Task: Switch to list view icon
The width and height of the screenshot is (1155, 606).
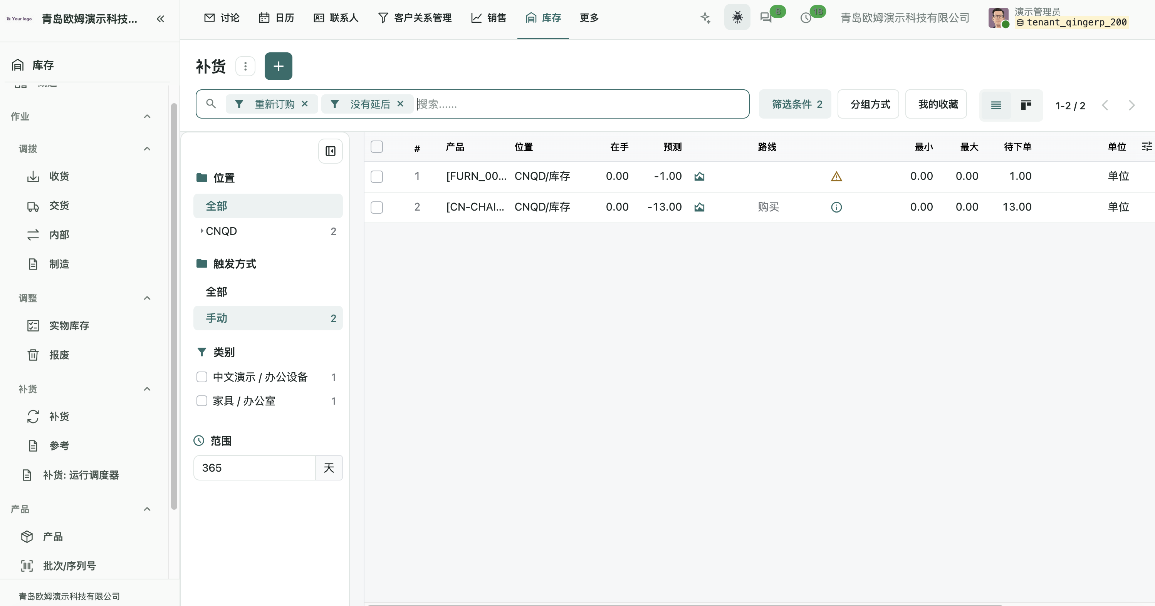Action: pos(996,105)
